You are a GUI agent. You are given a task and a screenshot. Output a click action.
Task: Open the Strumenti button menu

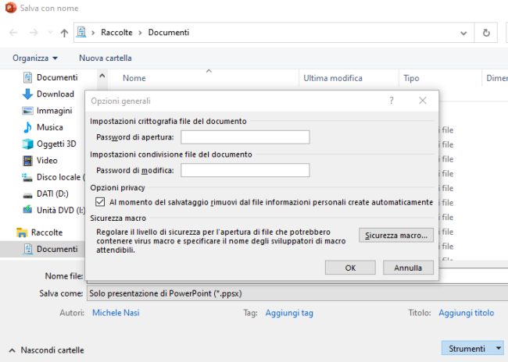pos(473,349)
